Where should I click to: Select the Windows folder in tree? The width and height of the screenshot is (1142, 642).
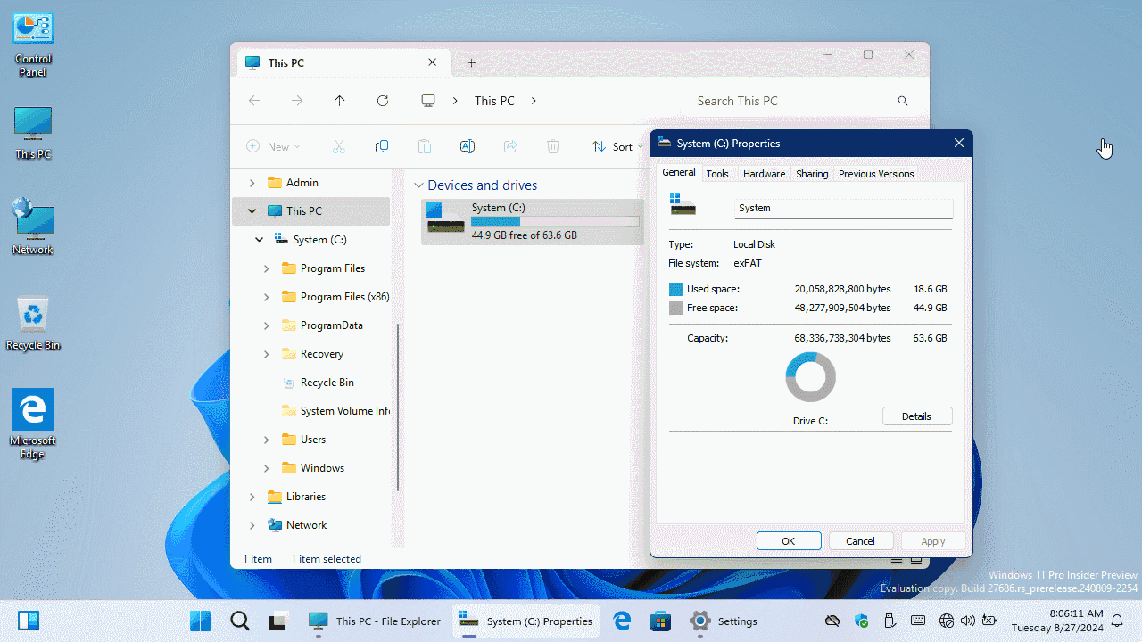(x=322, y=468)
